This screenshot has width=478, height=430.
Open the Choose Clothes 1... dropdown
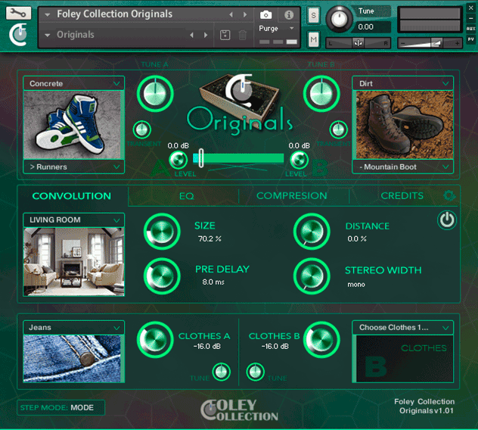pos(402,328)
